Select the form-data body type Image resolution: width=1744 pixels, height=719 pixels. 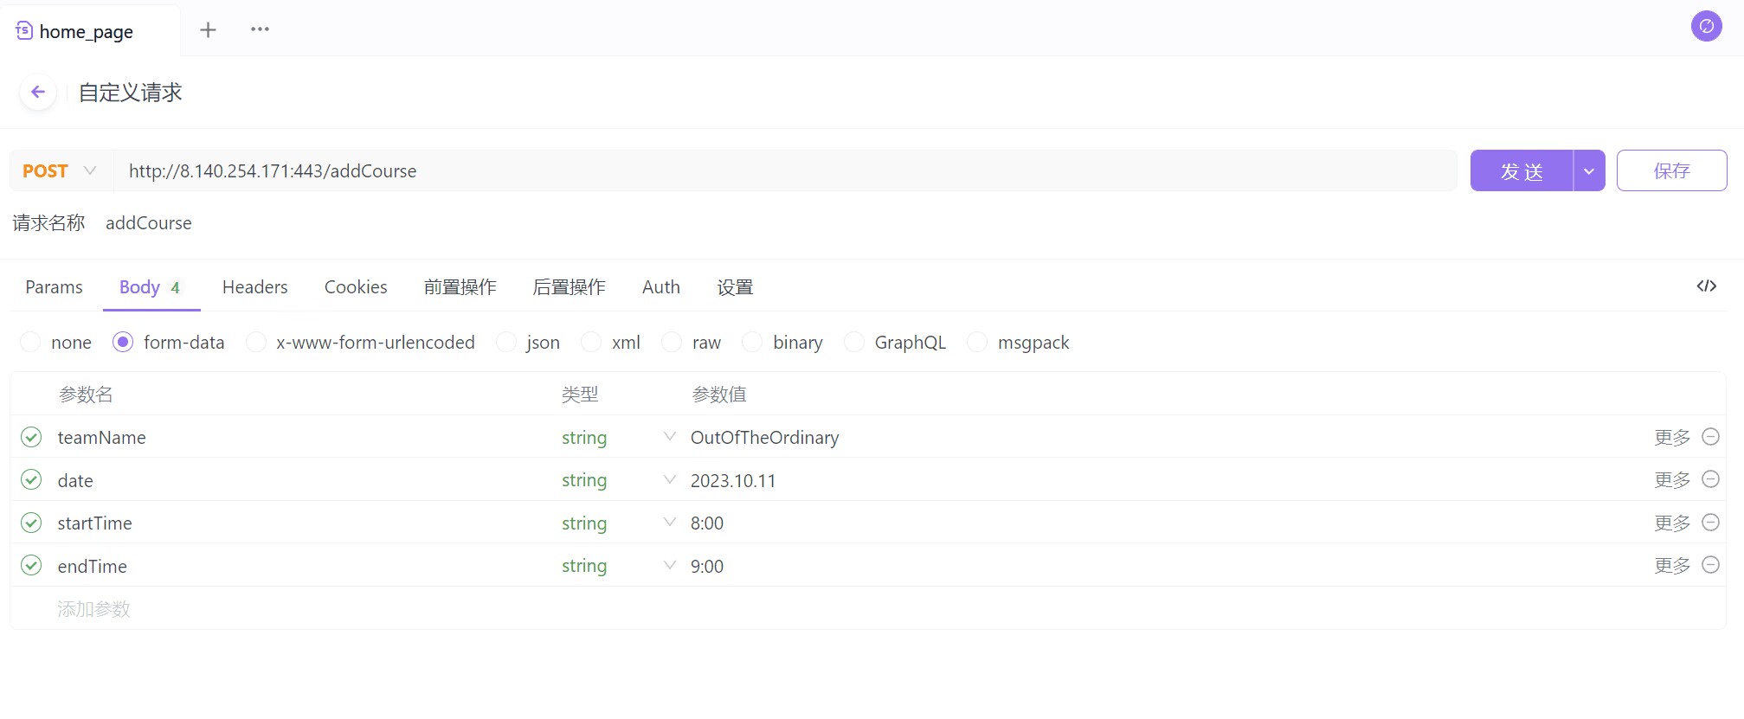click(123, 343)
